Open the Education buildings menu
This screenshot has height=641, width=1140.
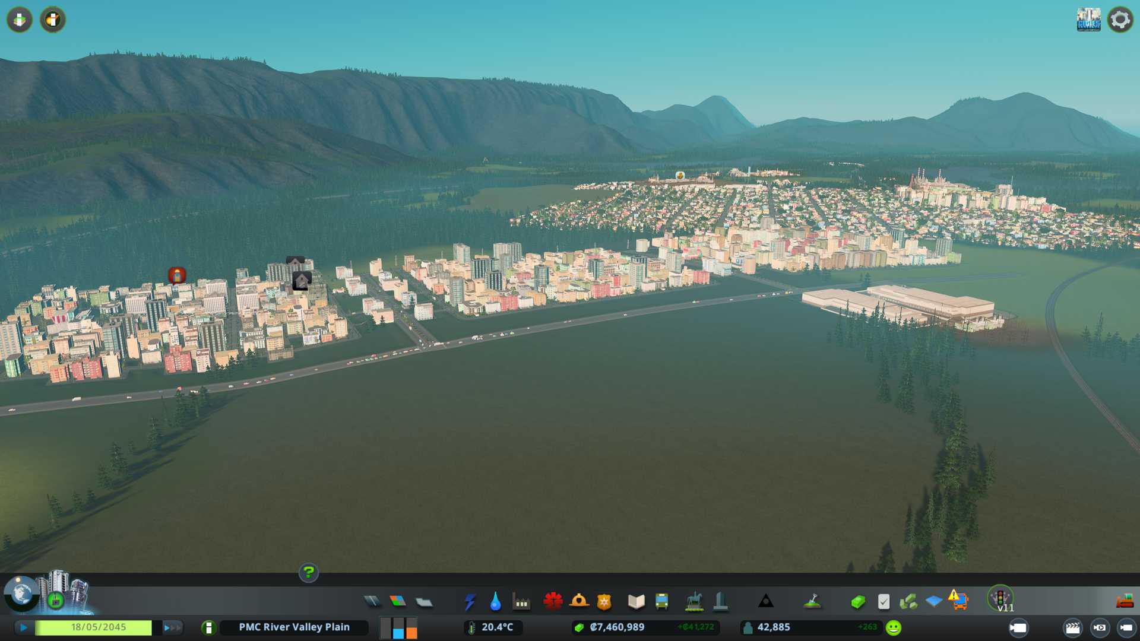coord(636,602)
